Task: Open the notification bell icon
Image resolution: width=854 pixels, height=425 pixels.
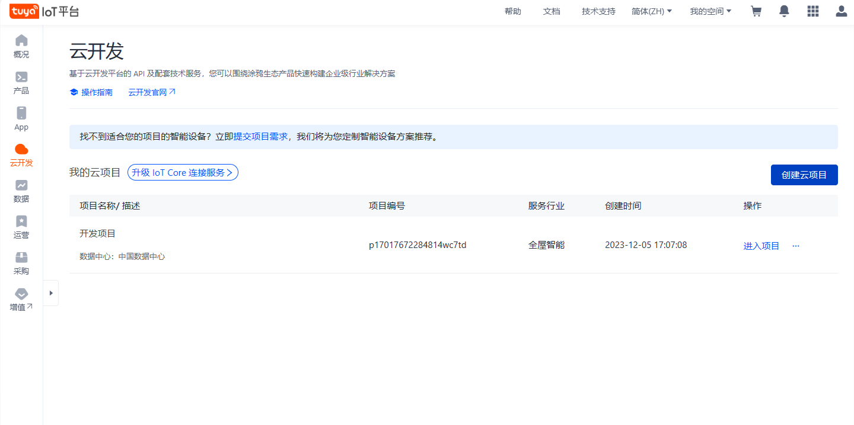Action: [x=785, y=11]
